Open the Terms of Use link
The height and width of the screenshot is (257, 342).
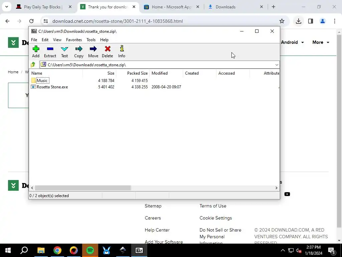(213, 206)
